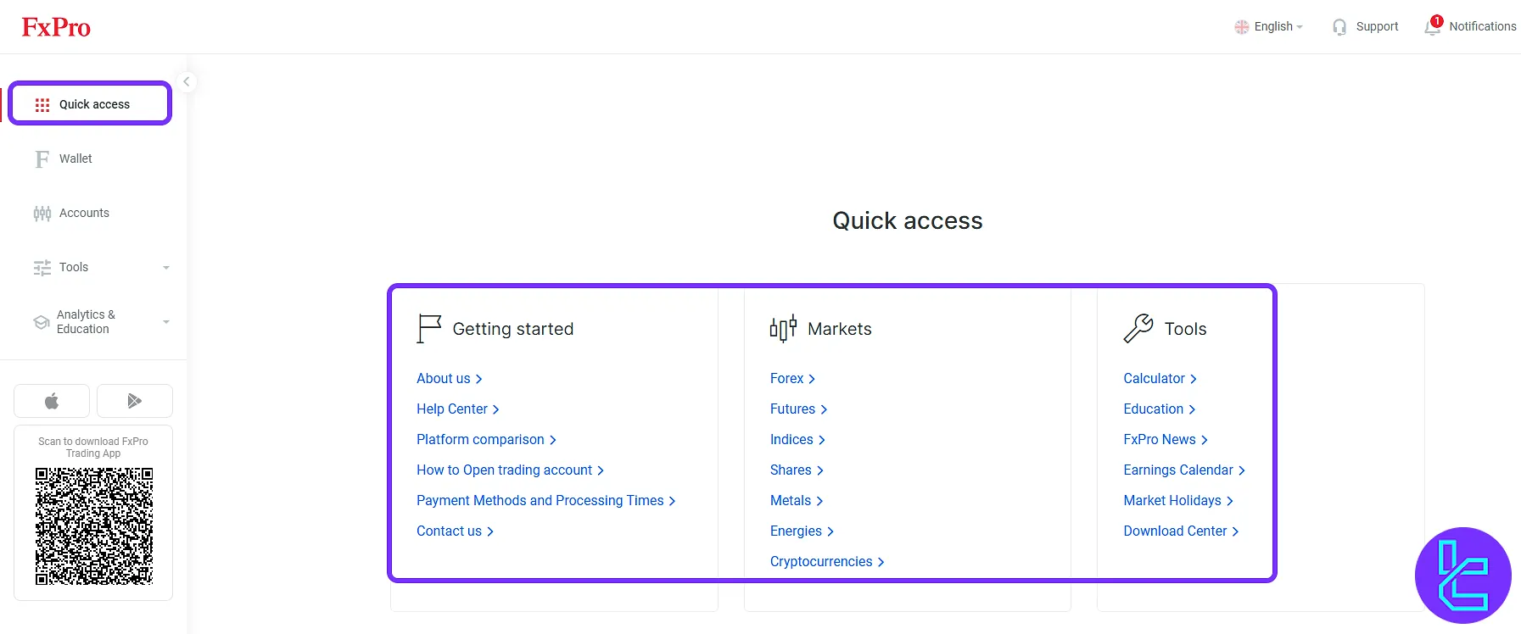Click the QR code for FxPro Trading App
1521x634 pixels.
94,526
